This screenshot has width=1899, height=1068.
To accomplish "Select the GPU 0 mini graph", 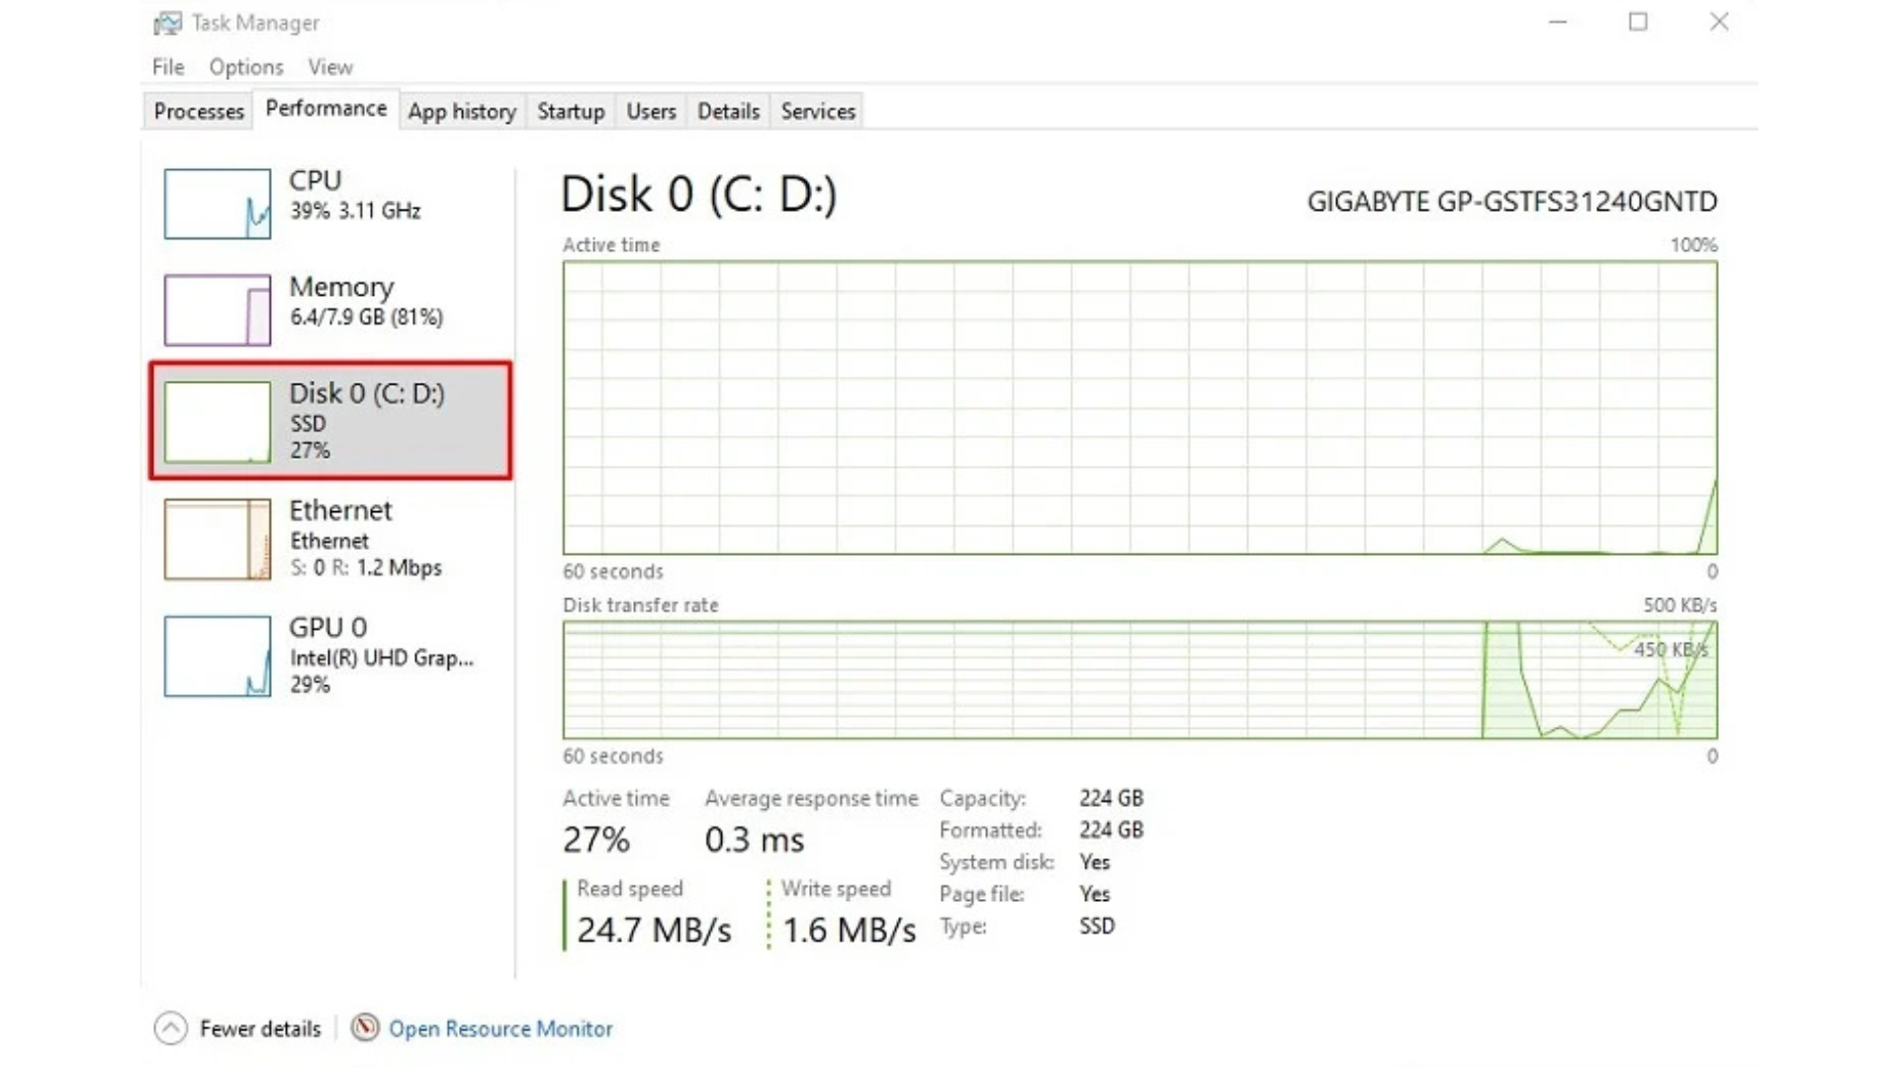I will pyautogui.click(x=218, y=657).
